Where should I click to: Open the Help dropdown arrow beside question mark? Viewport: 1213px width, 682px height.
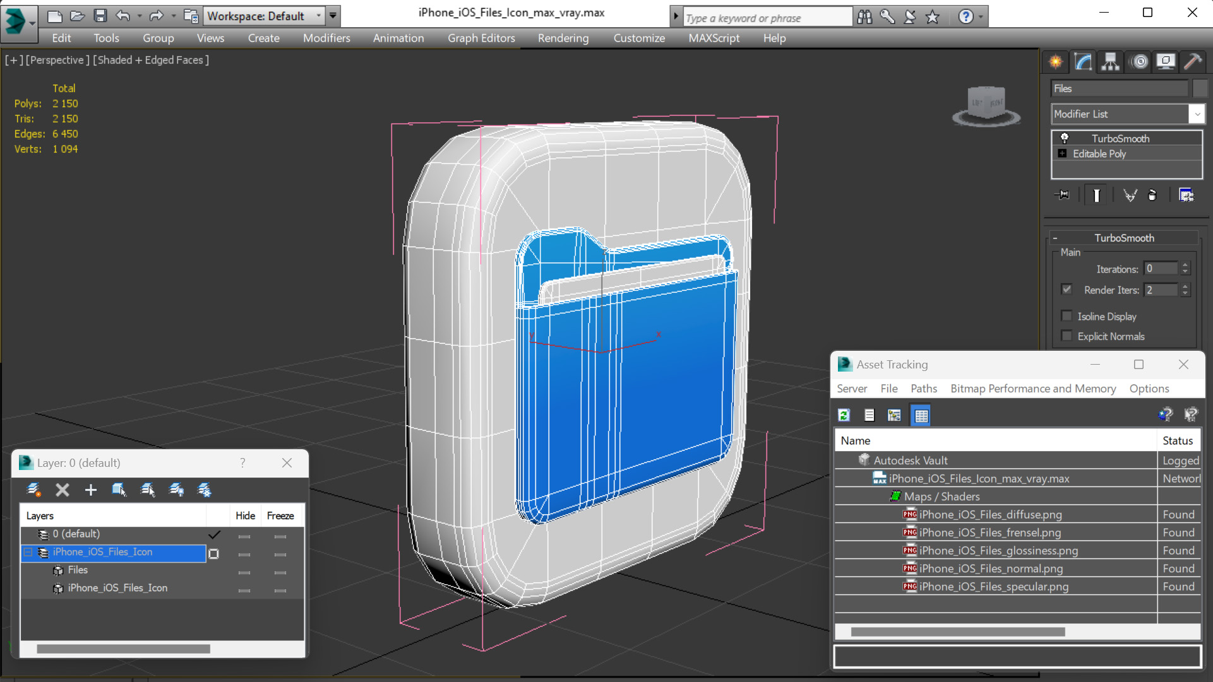tap(981, 17)
